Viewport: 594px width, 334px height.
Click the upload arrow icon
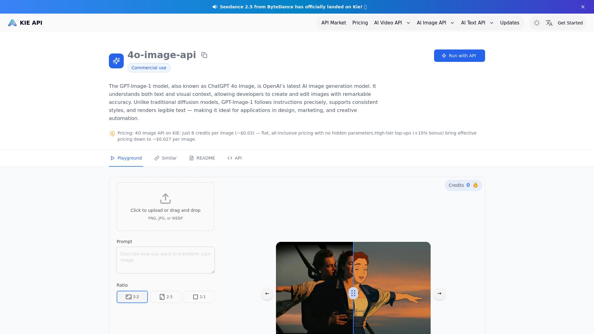(x=166, y=199)
